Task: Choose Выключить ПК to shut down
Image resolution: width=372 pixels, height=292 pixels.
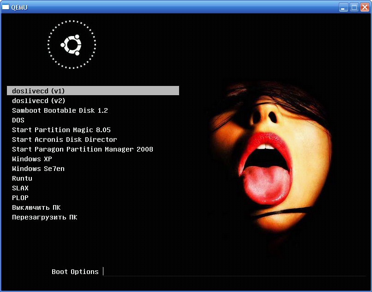Action: [x=36, y=207]
